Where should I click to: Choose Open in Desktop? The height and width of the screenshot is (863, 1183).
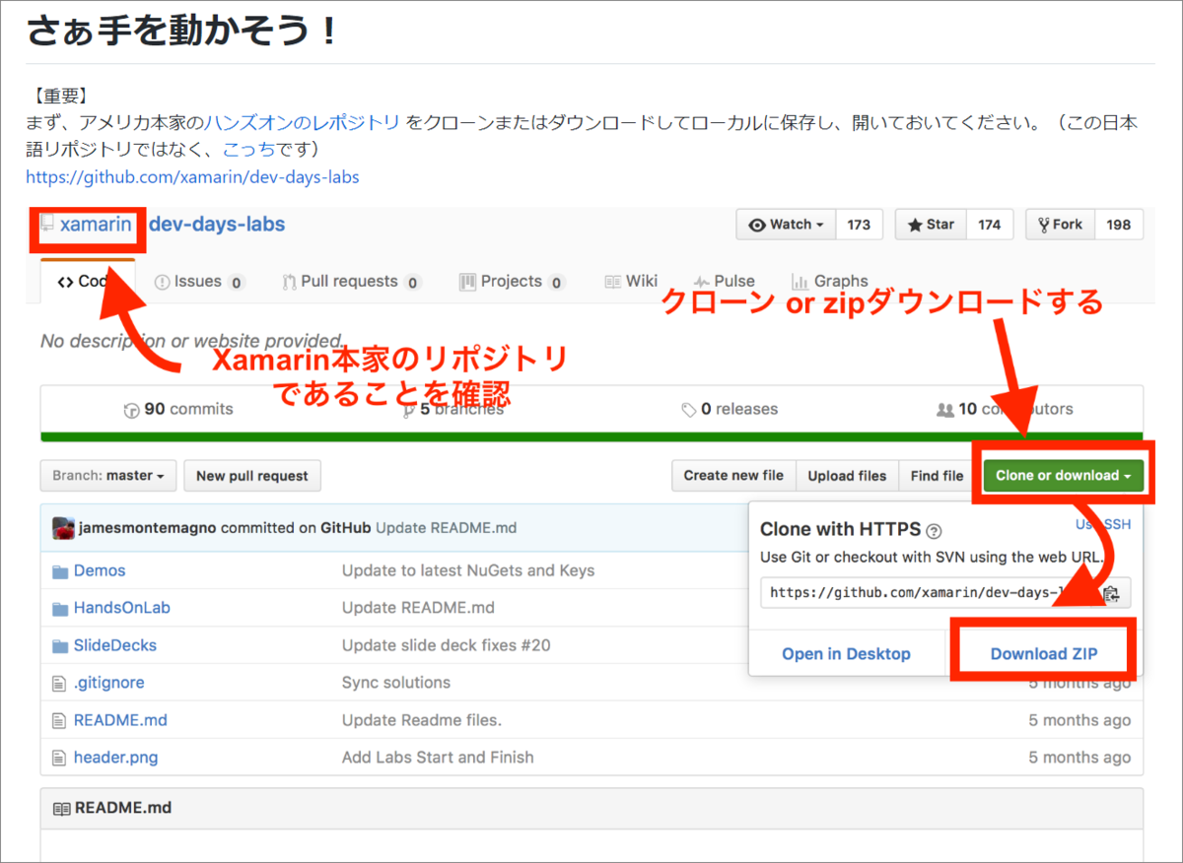click(846, 654)
